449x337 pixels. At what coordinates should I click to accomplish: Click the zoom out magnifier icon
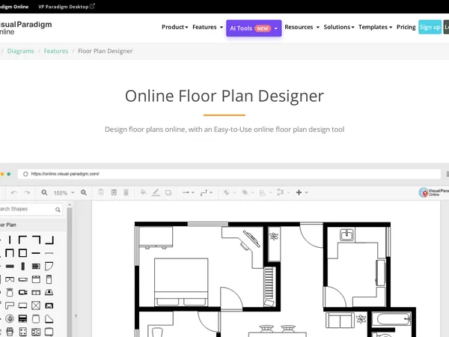(44, 192)
